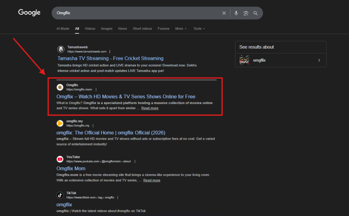349x216 pixels.
Task: Click the Omgflix site favicon
Action: 60,87
